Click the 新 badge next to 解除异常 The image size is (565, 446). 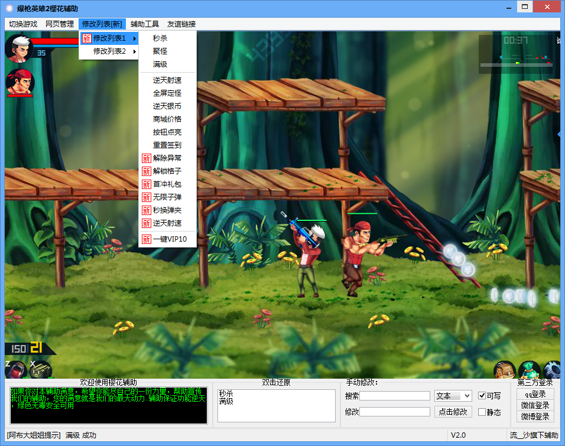(147, 158)
